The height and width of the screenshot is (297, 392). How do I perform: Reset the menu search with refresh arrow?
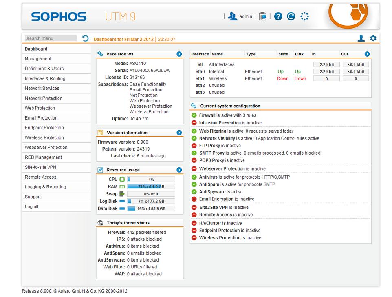(85, 38)
